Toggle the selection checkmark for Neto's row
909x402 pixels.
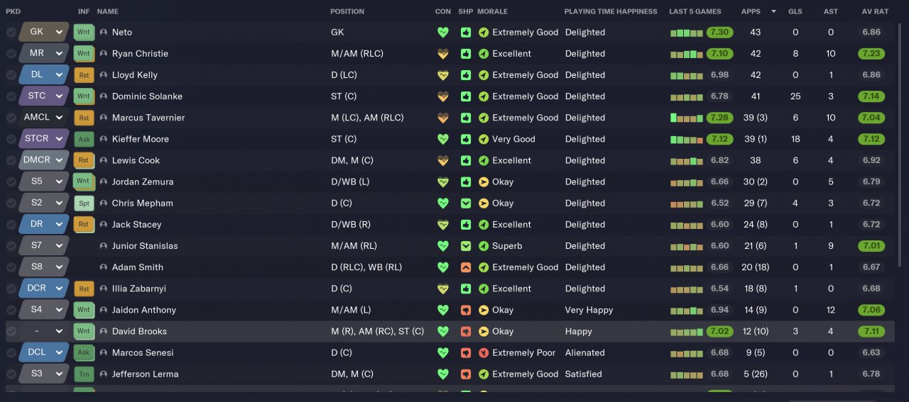[x=11, y=33]
